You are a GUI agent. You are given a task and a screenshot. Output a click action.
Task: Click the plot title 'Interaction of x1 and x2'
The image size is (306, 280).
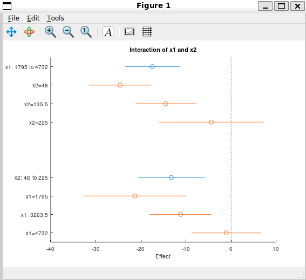point(163,50)
